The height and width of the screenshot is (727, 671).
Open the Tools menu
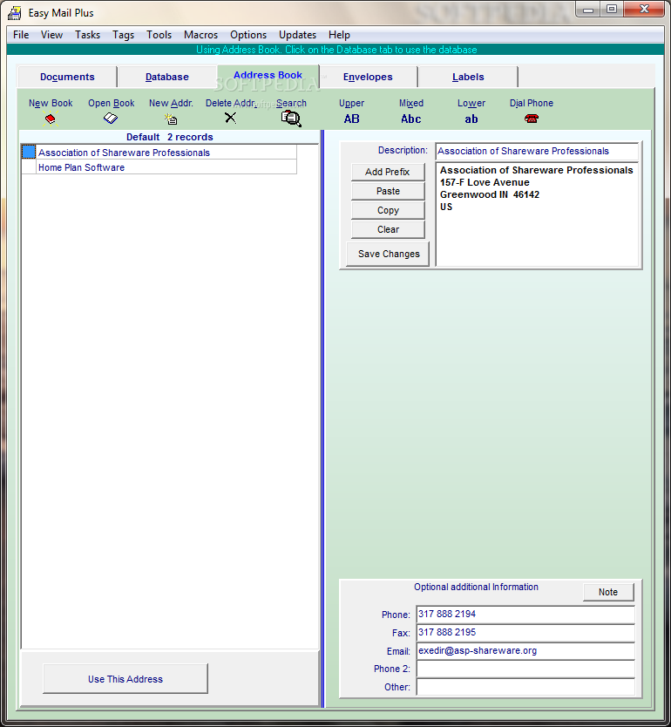click(x=159, y=35)
